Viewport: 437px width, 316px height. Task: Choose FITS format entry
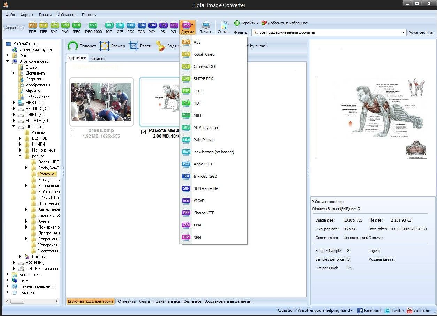pos(214,91)
